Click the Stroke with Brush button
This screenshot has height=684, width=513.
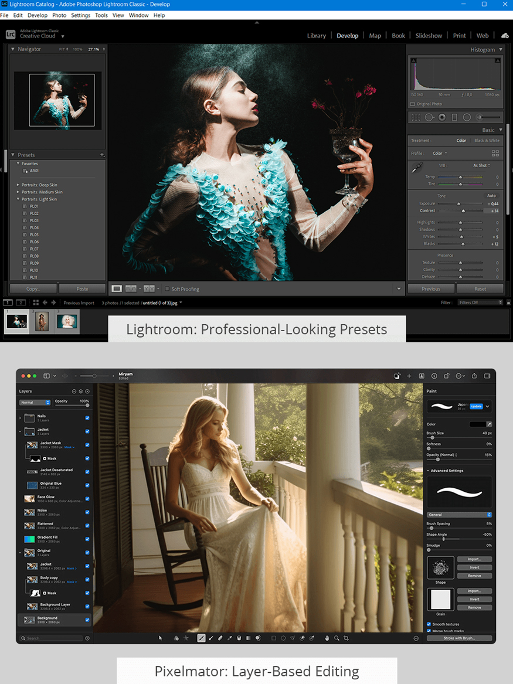[x=459, y=638]
